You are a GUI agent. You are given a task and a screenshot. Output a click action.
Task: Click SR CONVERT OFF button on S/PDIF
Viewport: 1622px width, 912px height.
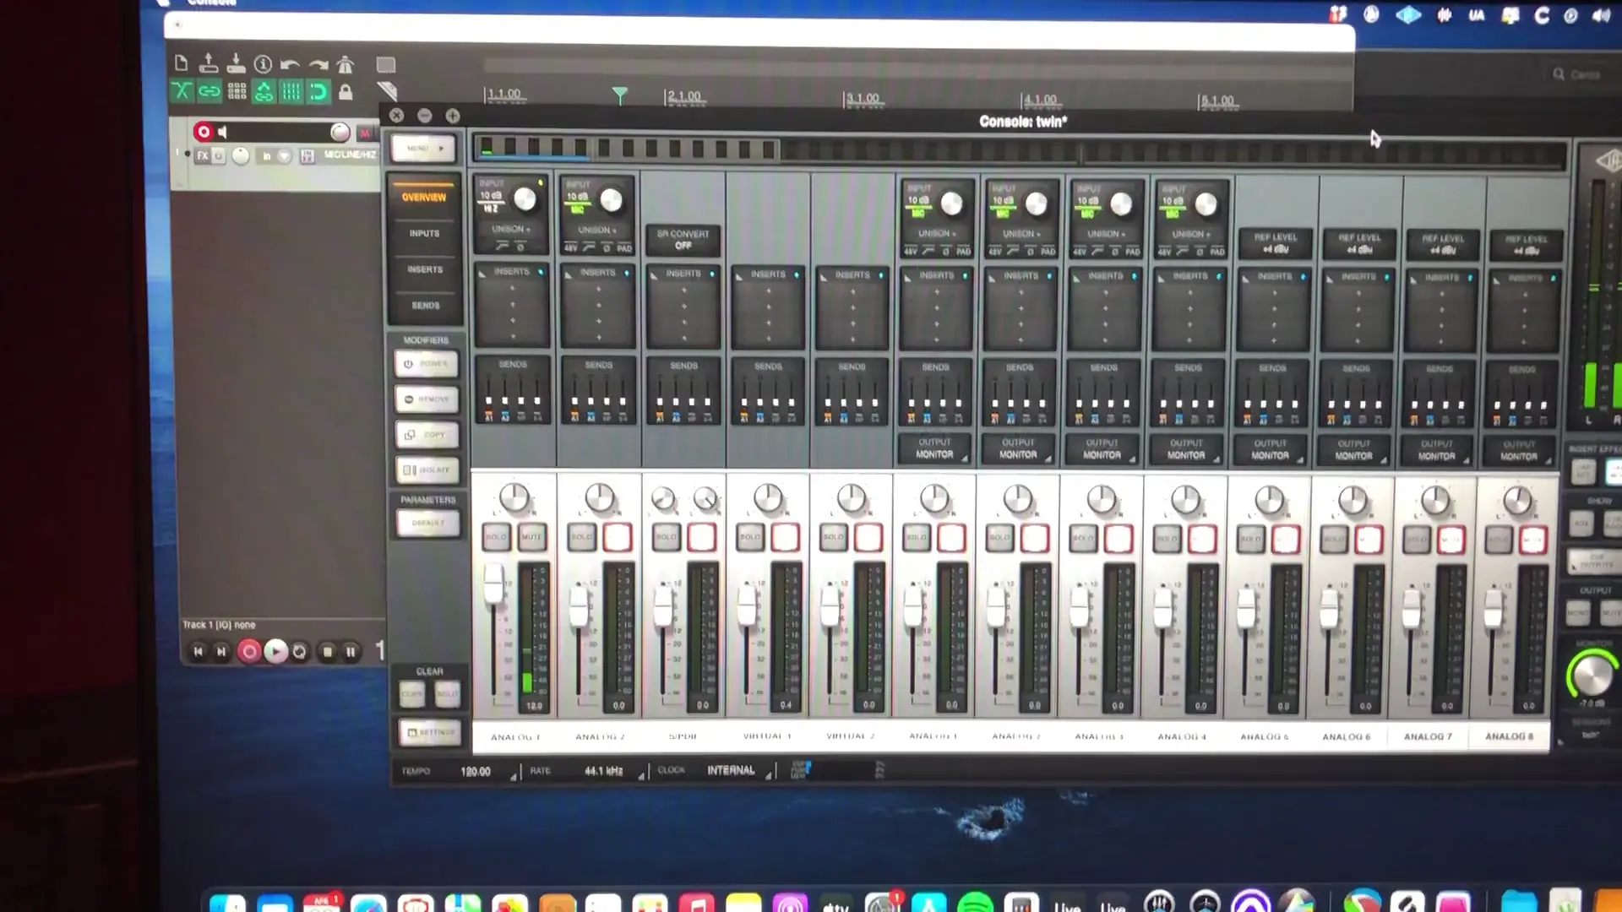(683, 240)
